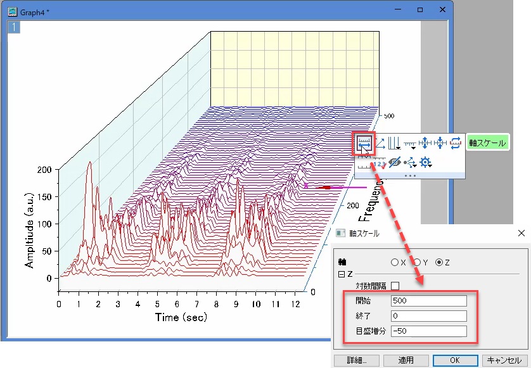
Task: Click the reverse axis icon with looping arrows
Action: point(456,143)
